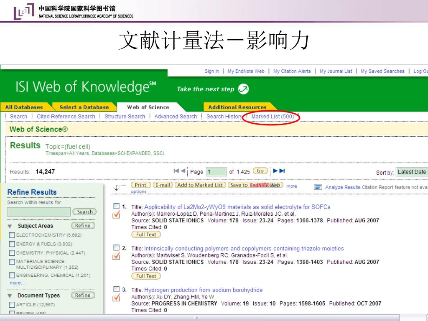Check MATERIALS SCIENCE, MULTIDISCIPLINARY subject area
The image size is (428, 321).
tap(12, 262)
